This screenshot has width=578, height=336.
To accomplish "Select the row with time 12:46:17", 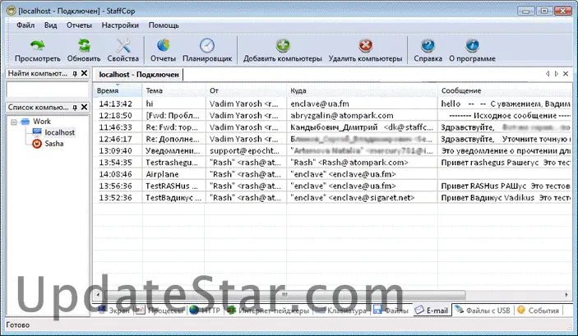I will pos(332,140).
